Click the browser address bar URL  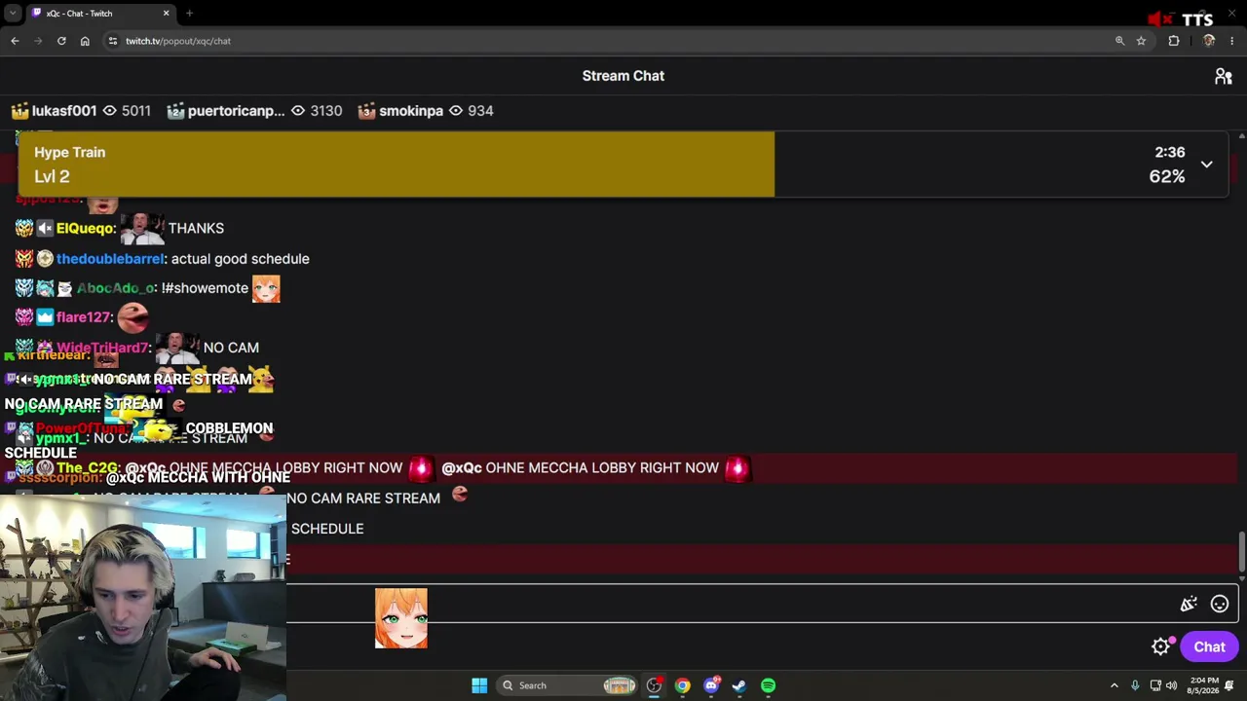pyautogui.click(x=178, y=41)
